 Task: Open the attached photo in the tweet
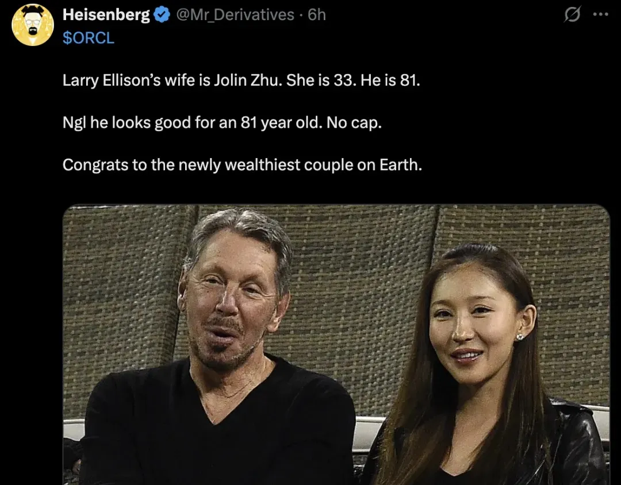[336, 345]
